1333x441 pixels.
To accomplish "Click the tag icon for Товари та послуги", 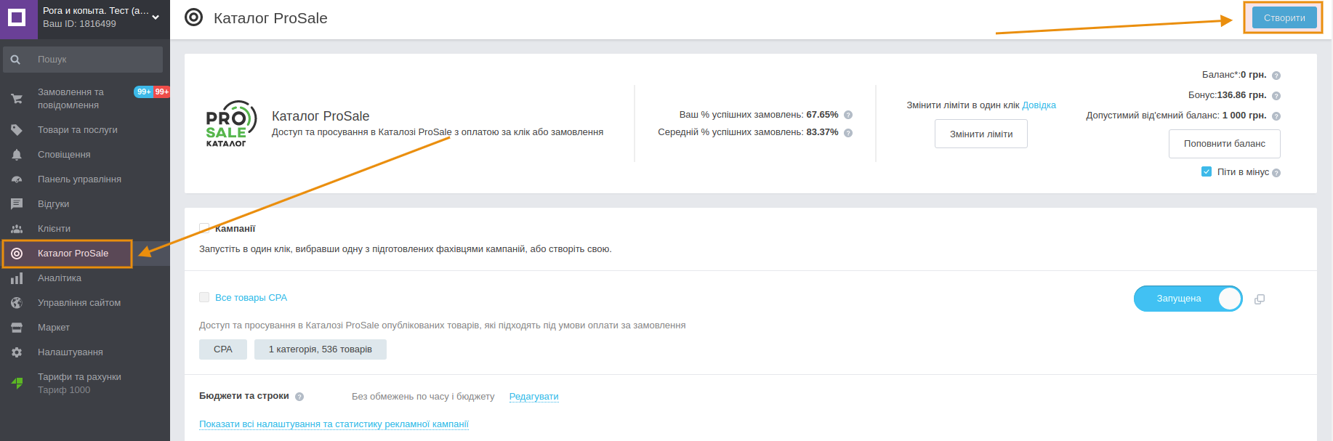I will coord(17,130).
